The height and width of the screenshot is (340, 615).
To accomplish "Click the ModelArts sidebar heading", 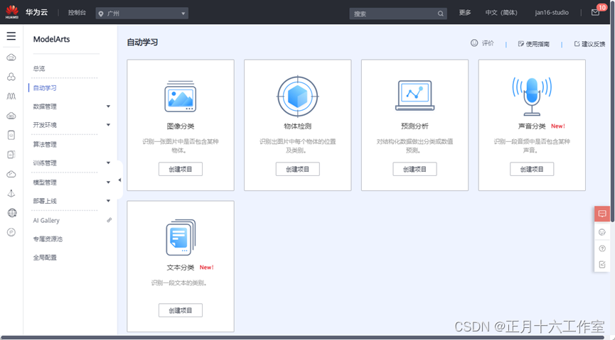I will pos(51,39).
